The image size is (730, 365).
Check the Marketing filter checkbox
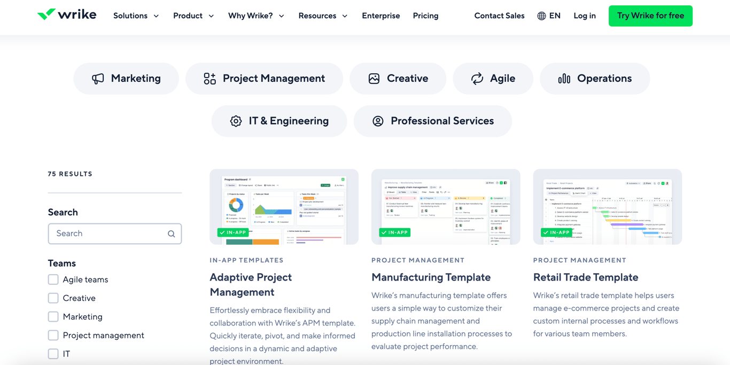click(53, 317)
